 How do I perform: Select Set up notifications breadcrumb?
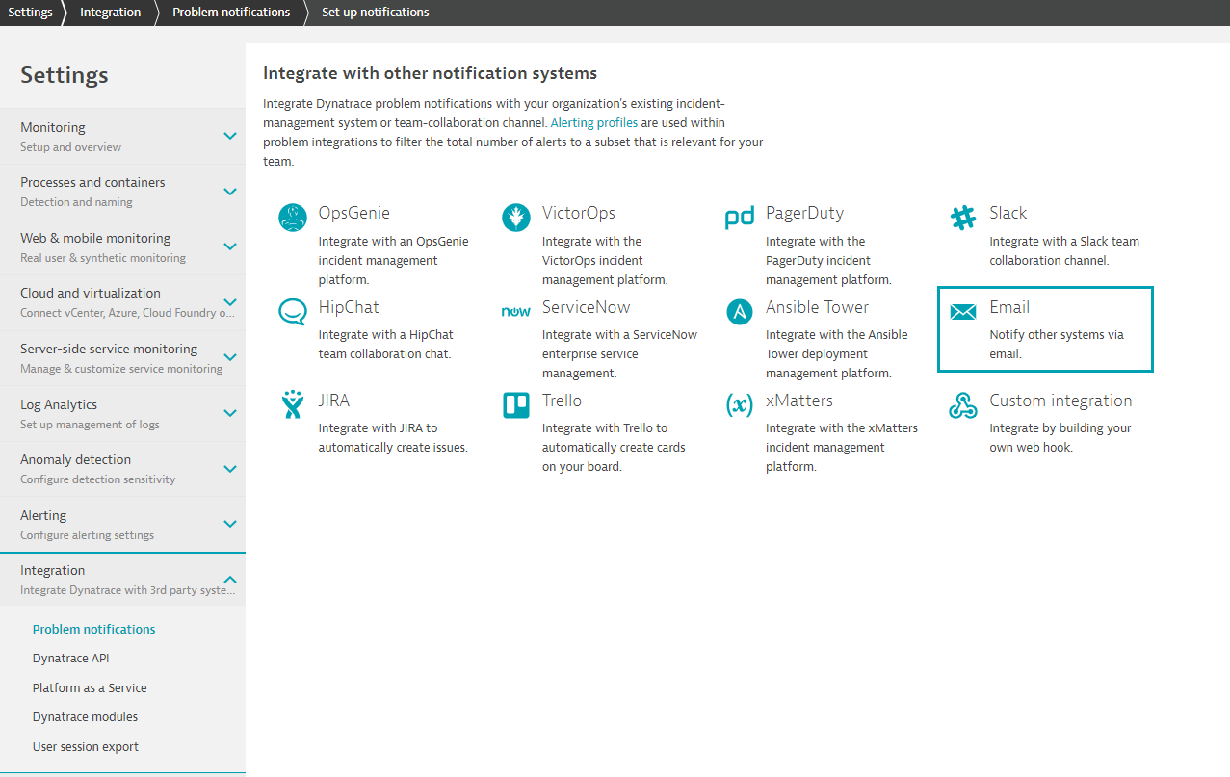click(x=376, y=13)
